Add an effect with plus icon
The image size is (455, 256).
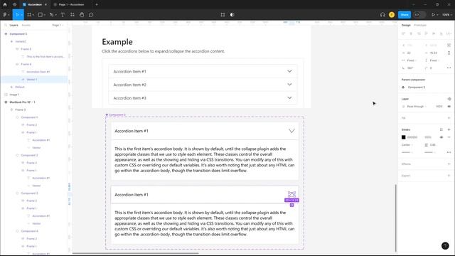click(x=449, y=164)
